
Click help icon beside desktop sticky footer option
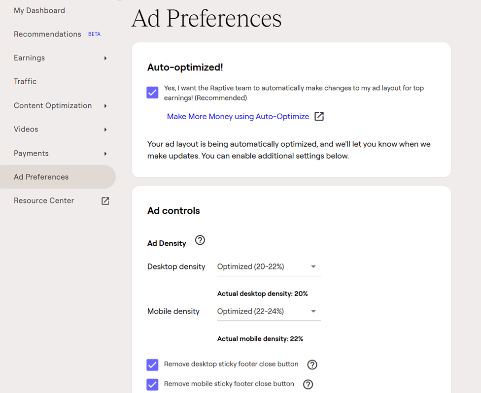[x=312, y=364]
